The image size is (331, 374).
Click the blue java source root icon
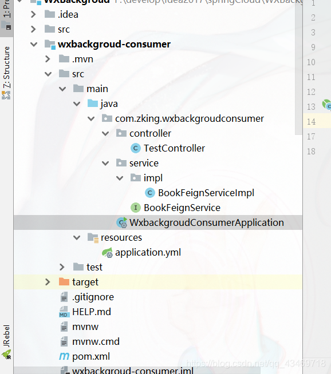pos(93,104)
